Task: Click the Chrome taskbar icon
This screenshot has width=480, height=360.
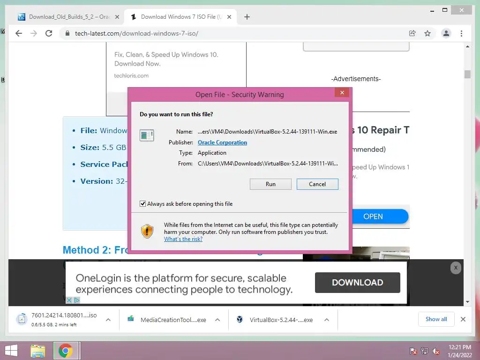Action: point(66,351)
